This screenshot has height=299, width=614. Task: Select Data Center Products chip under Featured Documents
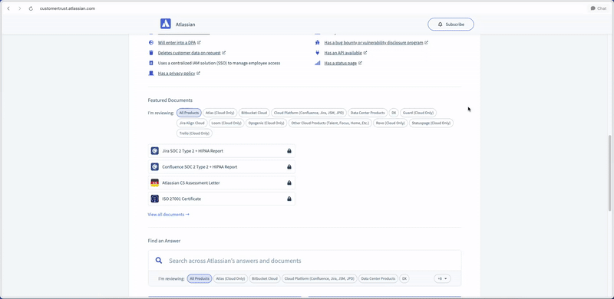[x=368, y=113]
